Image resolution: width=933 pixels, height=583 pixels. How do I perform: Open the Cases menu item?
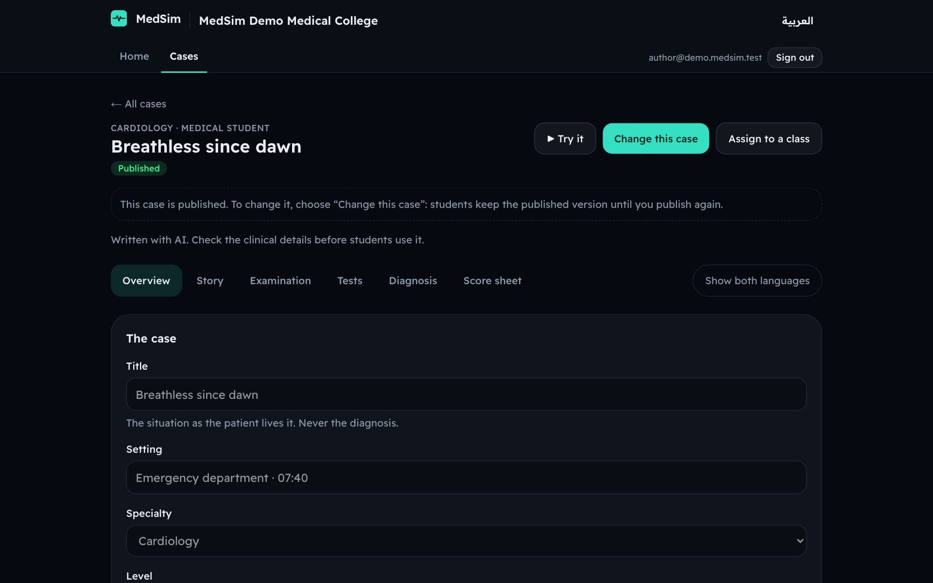184,56
